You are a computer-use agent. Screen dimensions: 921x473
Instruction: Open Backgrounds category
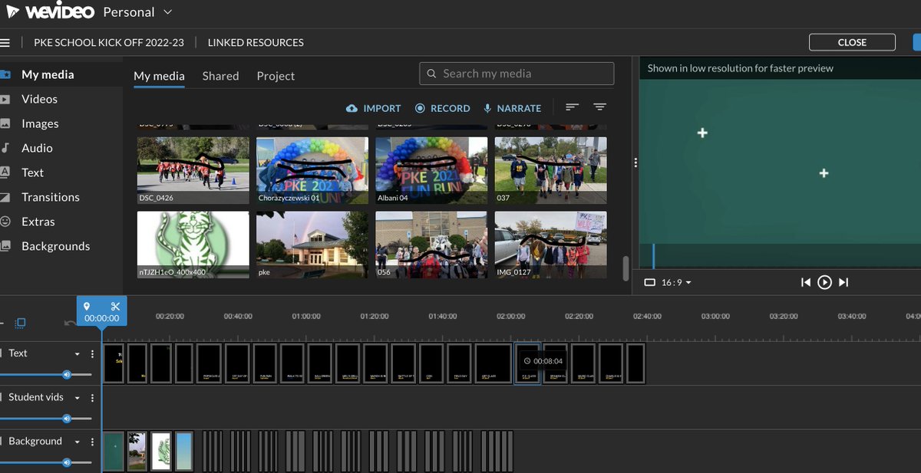pos(55,246)
